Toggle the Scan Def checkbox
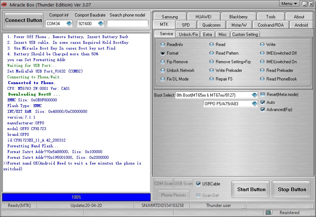Viewport: 316px width, 217px height. [198, 195]
